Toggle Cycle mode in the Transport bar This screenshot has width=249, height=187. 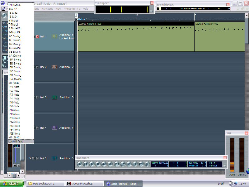tap(117, 164)
